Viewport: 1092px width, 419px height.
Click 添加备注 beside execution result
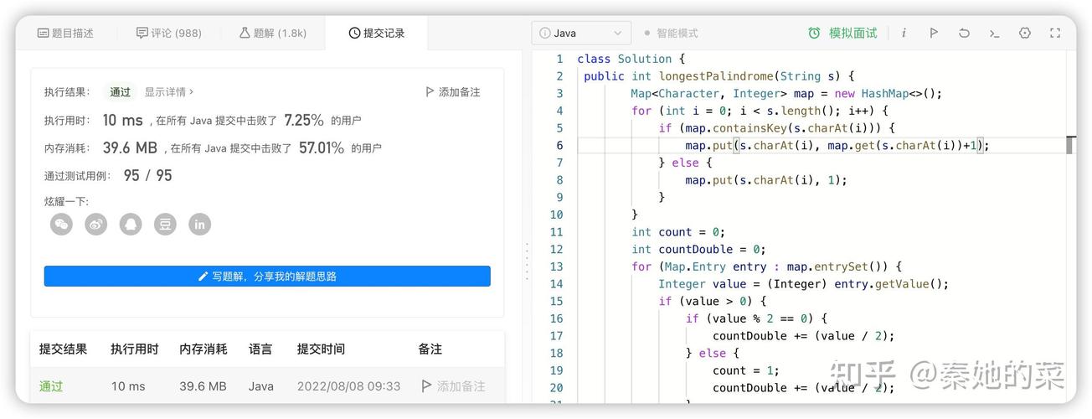tap(453, 92)
